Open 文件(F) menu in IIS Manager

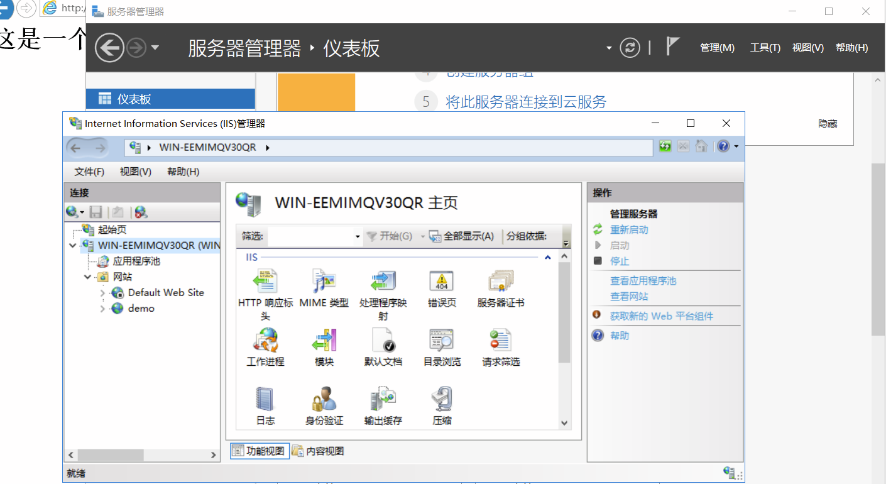(x=89, y=172)
